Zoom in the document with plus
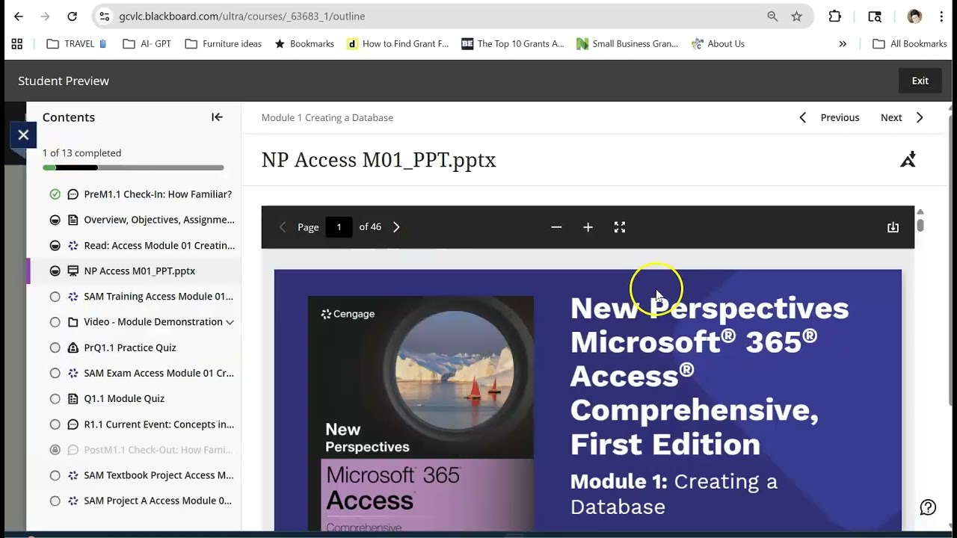The width and height of the screenshot is (957, 538). coord(588,227)
